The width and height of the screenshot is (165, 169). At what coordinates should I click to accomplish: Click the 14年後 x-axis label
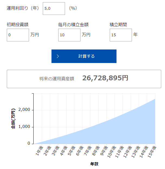click(144, 152)
